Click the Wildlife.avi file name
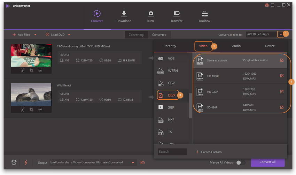The width and height of the screenshot is (296, 175). point(64,85)
